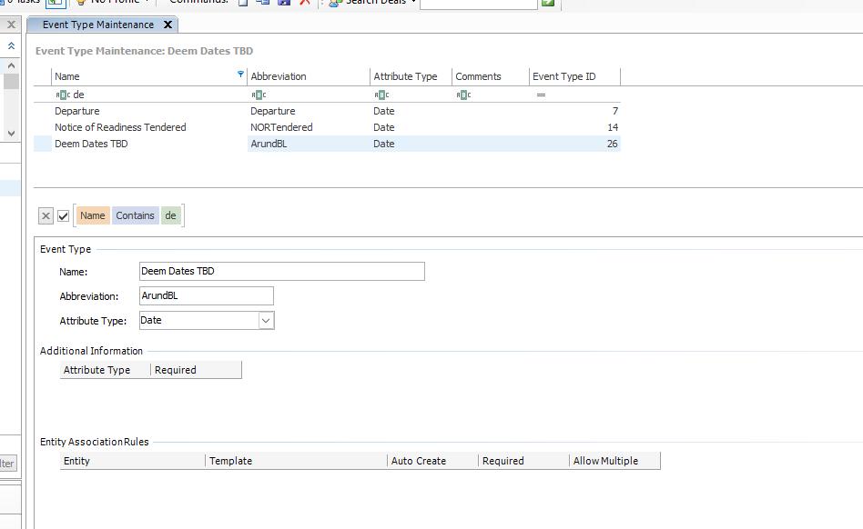Click into the Abbreviation text field
The width and height of the screenshot is (863, 529).
point(206,295)
